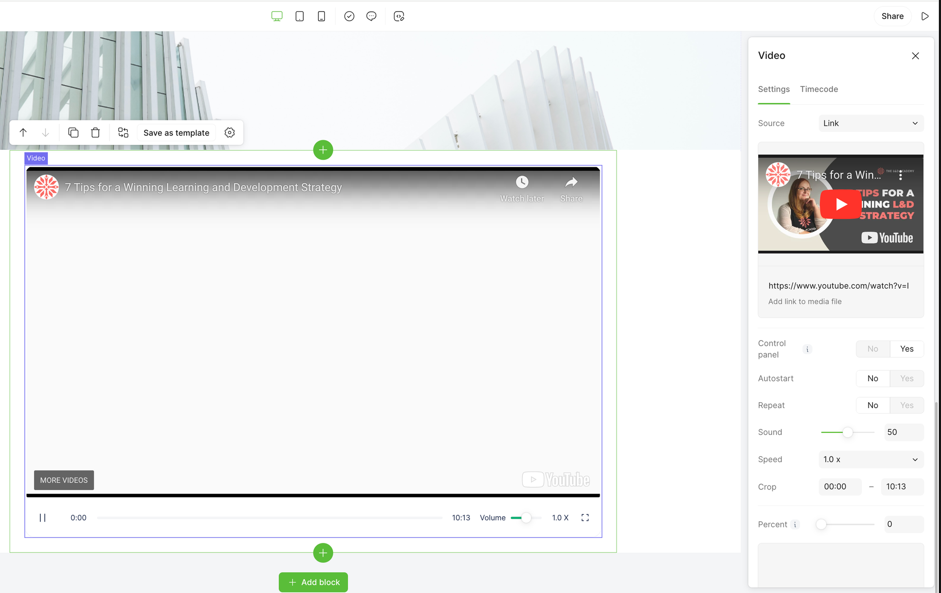Screen dimensions: 941x593
Task: Add block below video with green plus
Action: 323,553
